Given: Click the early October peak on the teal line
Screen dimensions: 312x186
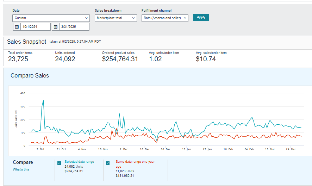Looking at the screenshot, I should (x=43, y=100).
